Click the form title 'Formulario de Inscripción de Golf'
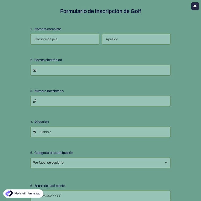The image size is (201, 201). coord(100,11)
